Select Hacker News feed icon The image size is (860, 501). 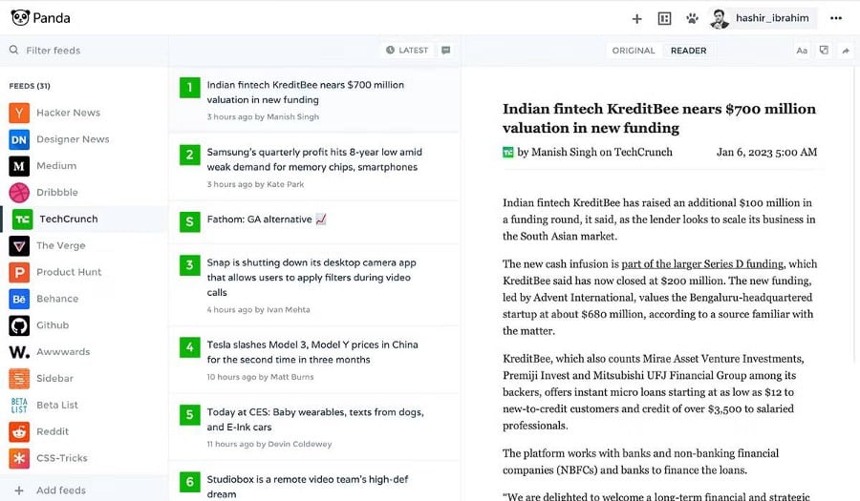point(19,113)
